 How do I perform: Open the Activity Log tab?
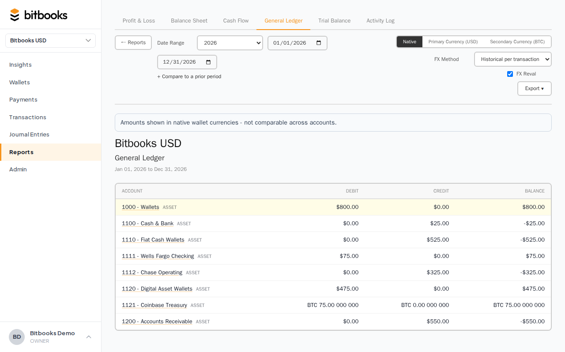tap(380, 21)
